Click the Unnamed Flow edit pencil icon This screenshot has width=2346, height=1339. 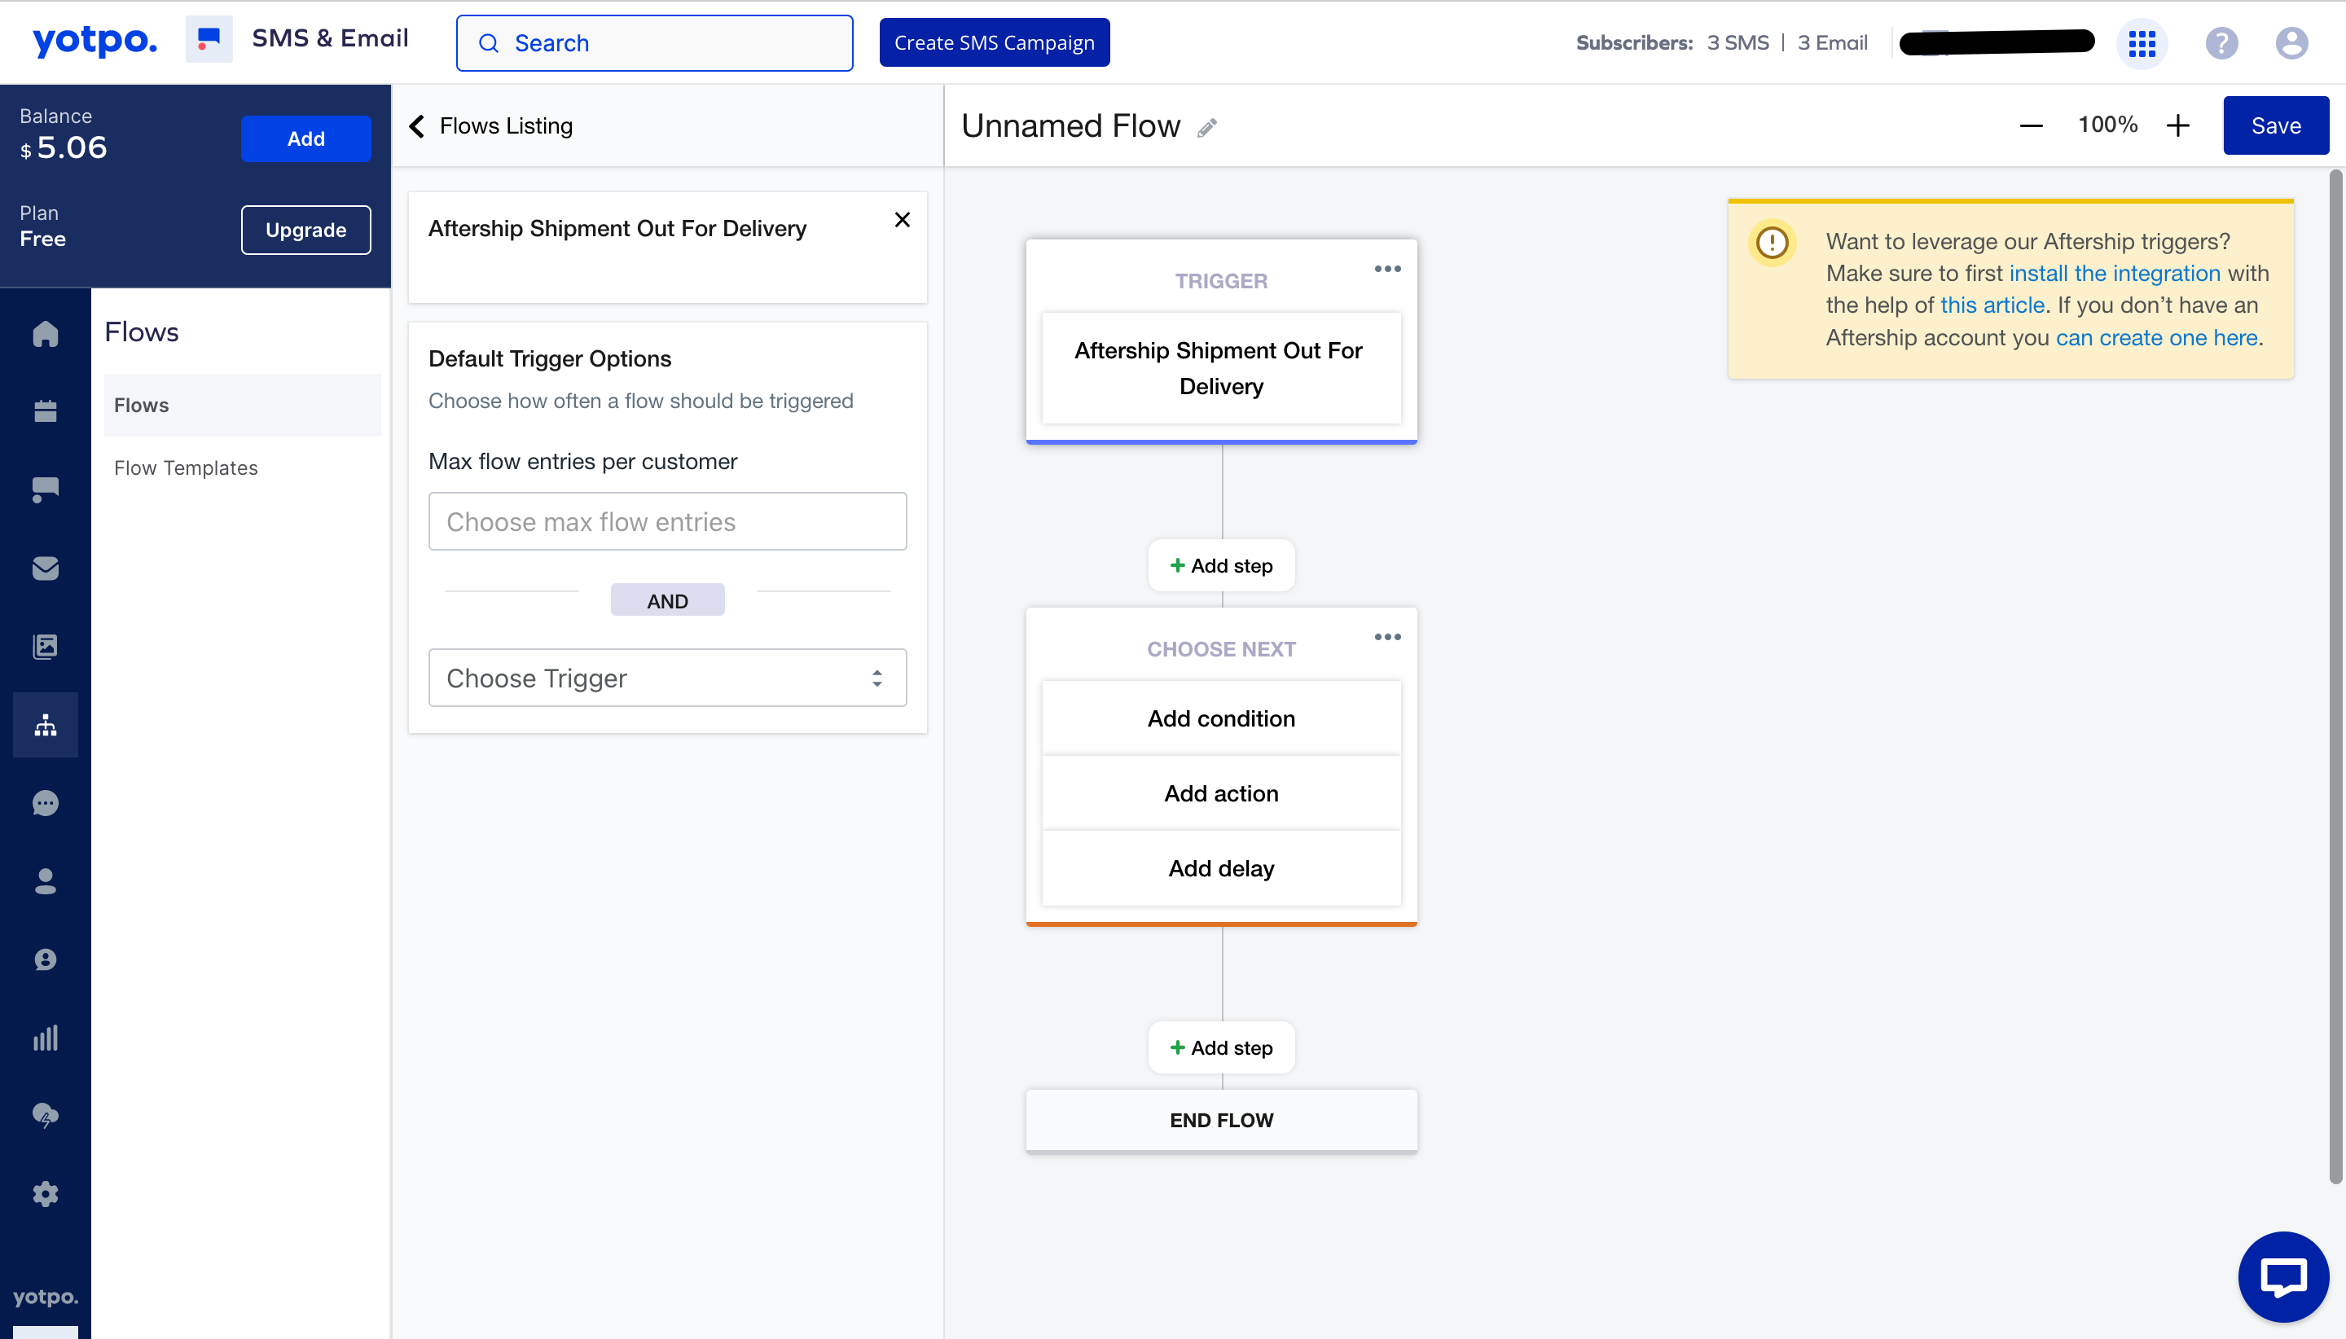tap(1210, 125)
